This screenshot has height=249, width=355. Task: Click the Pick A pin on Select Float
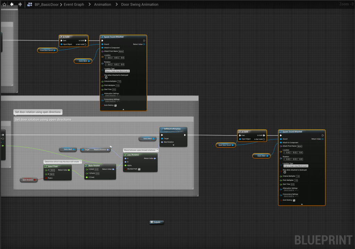pos(45,178)
